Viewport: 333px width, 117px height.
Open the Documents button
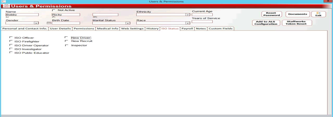pyautogui.click(x=297, y=14)
